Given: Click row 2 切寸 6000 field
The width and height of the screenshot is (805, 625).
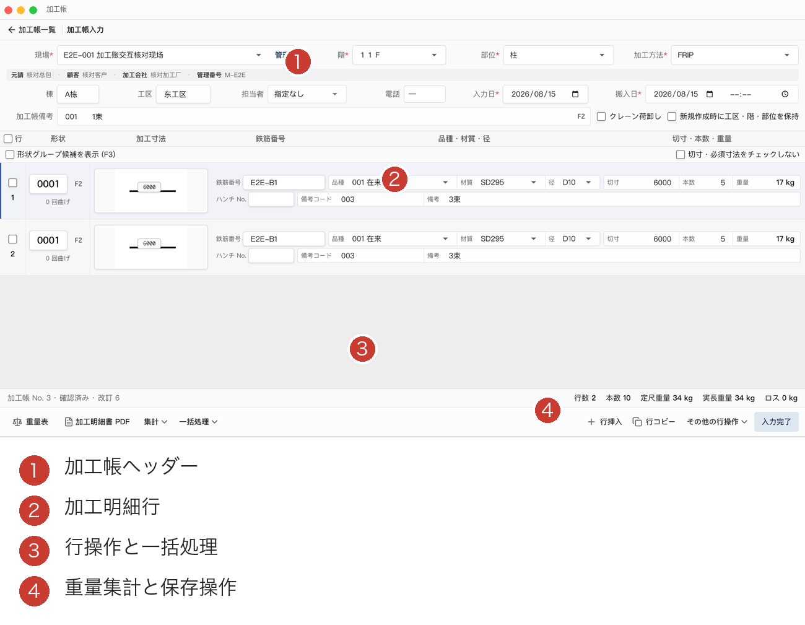Looking at the screenshot, I should [x=640, y=239].
